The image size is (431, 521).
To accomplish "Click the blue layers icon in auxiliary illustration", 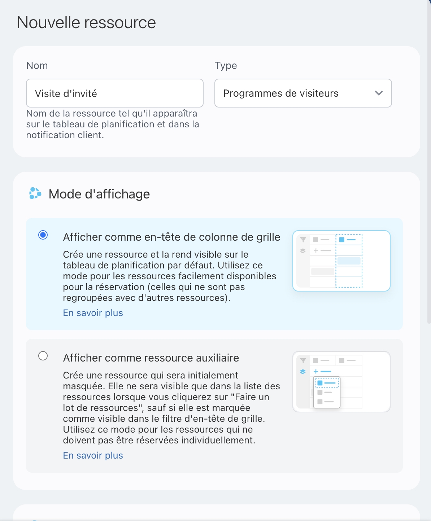I will (303, 372).
